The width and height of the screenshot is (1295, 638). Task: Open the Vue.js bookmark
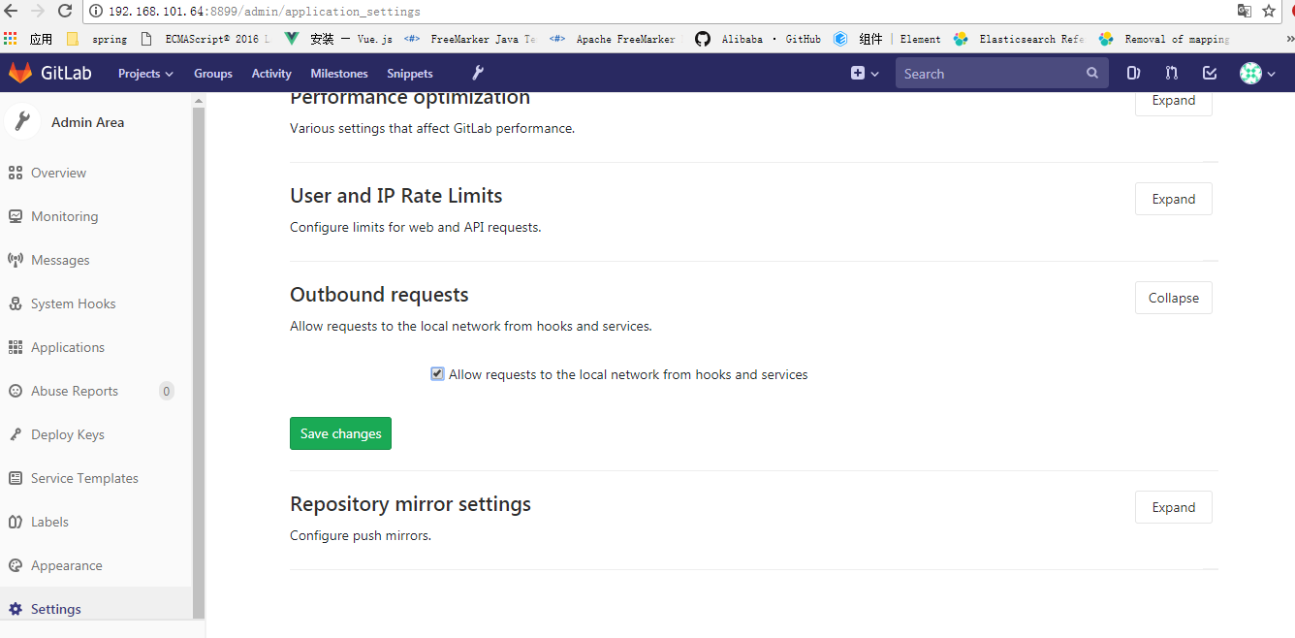point(338,39)
